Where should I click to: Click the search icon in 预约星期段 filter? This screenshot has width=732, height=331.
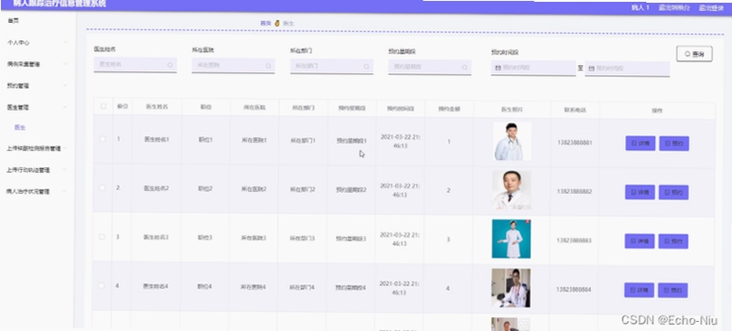point(465,67)
